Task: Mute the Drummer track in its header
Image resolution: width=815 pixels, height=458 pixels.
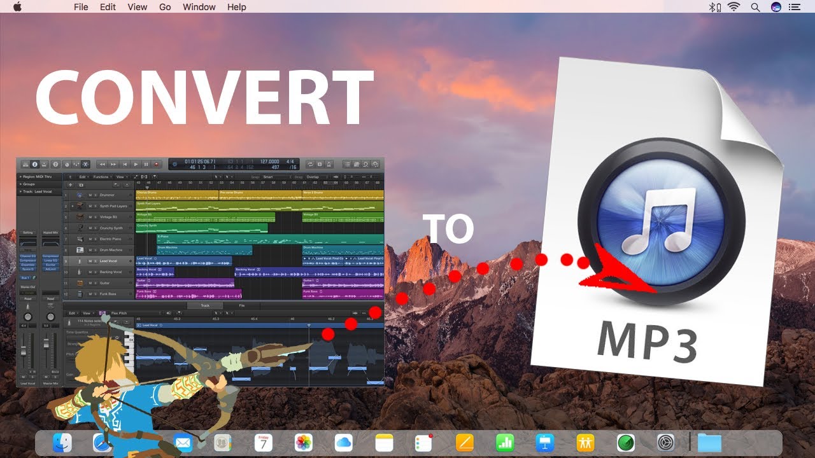Action: (90, 195)
